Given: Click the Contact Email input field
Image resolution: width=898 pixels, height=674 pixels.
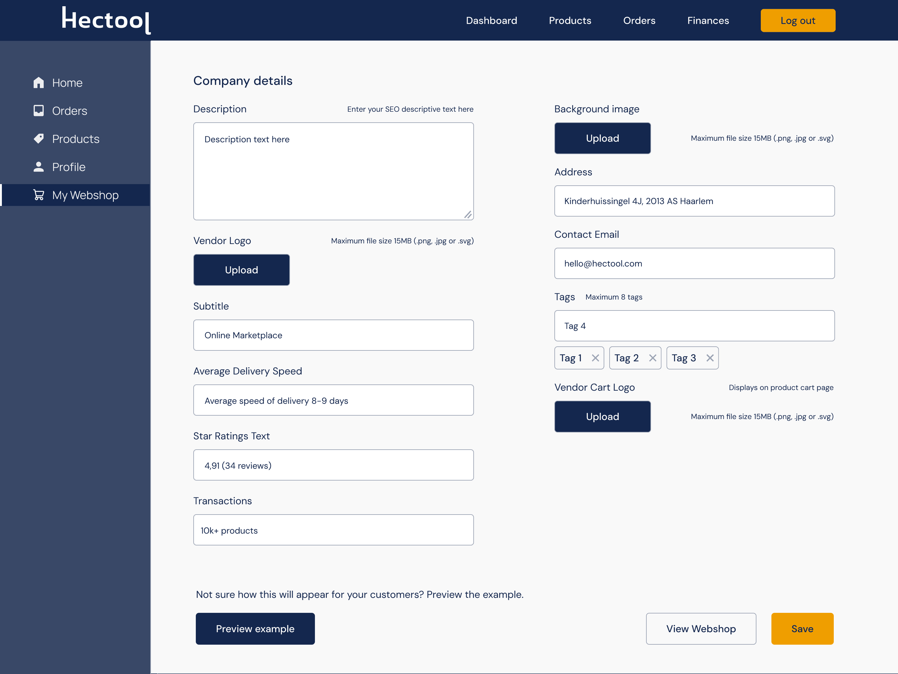Looking at the screenshot, I should pos(694,263).
